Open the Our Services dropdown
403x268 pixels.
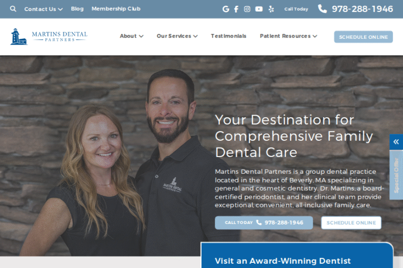click(177, 36)
